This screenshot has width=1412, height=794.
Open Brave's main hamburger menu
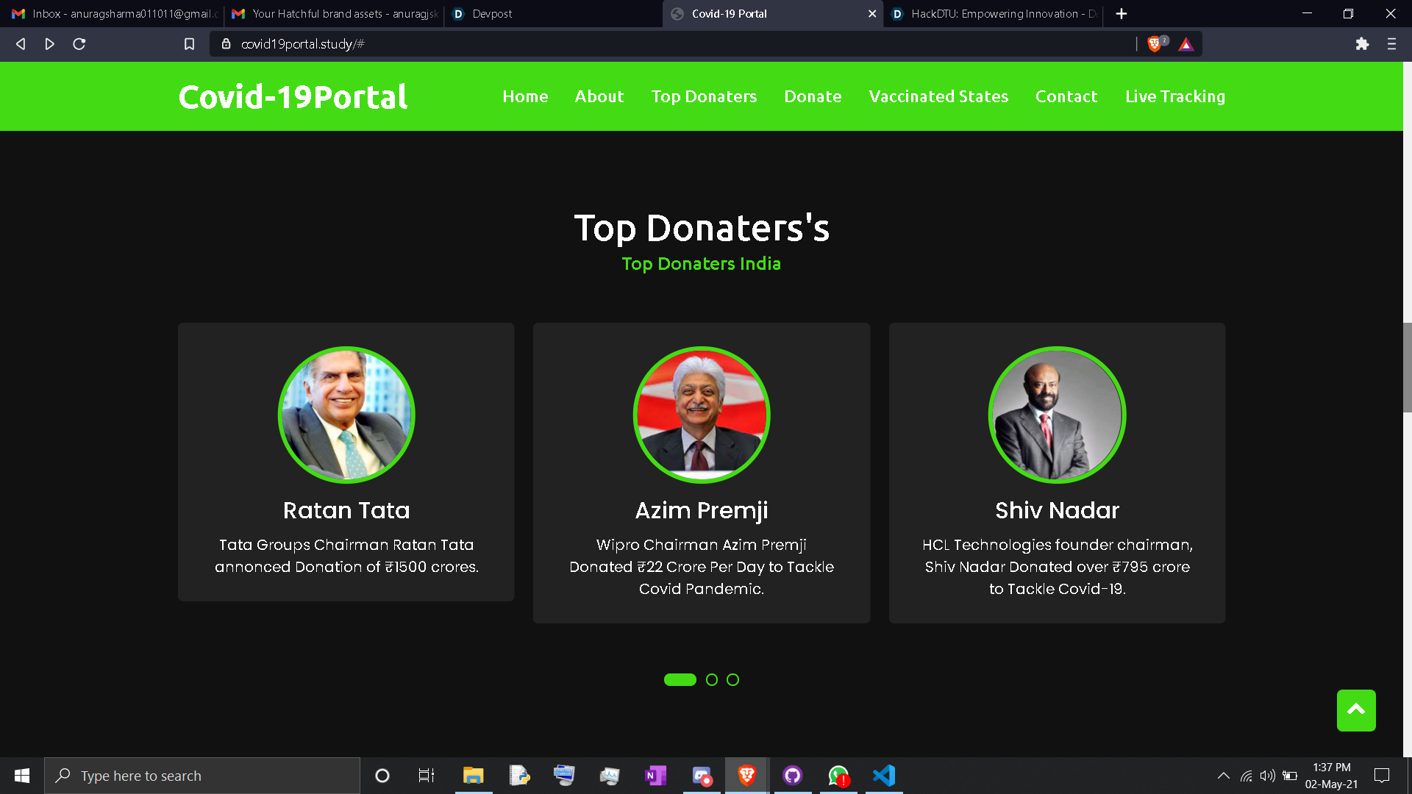[x=1391, y=44]
